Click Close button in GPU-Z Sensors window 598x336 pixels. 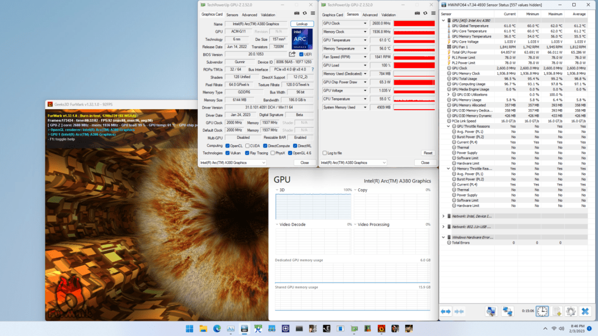[x=425, y=163]
